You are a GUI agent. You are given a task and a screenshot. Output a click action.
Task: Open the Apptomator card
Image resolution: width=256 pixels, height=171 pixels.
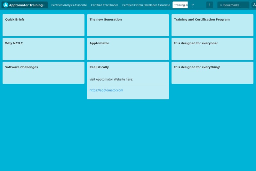click(128, 49)
